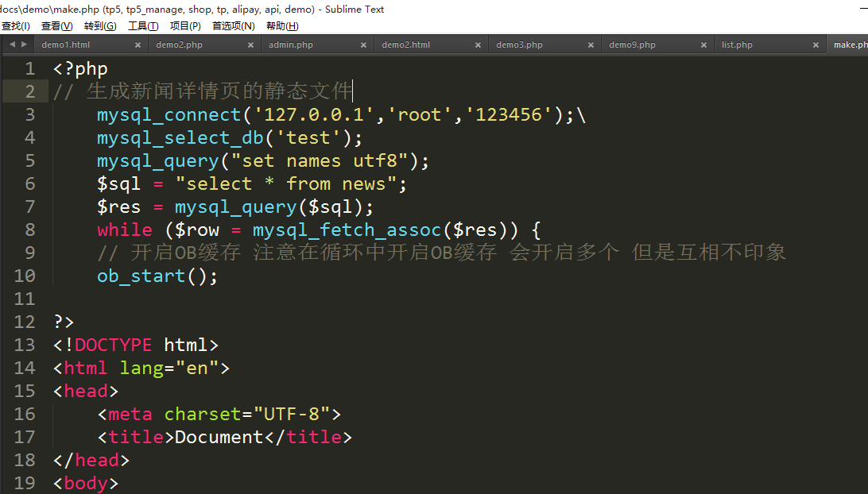
Task: Open the 查看(V) View menu
Action: coord(56,26)
